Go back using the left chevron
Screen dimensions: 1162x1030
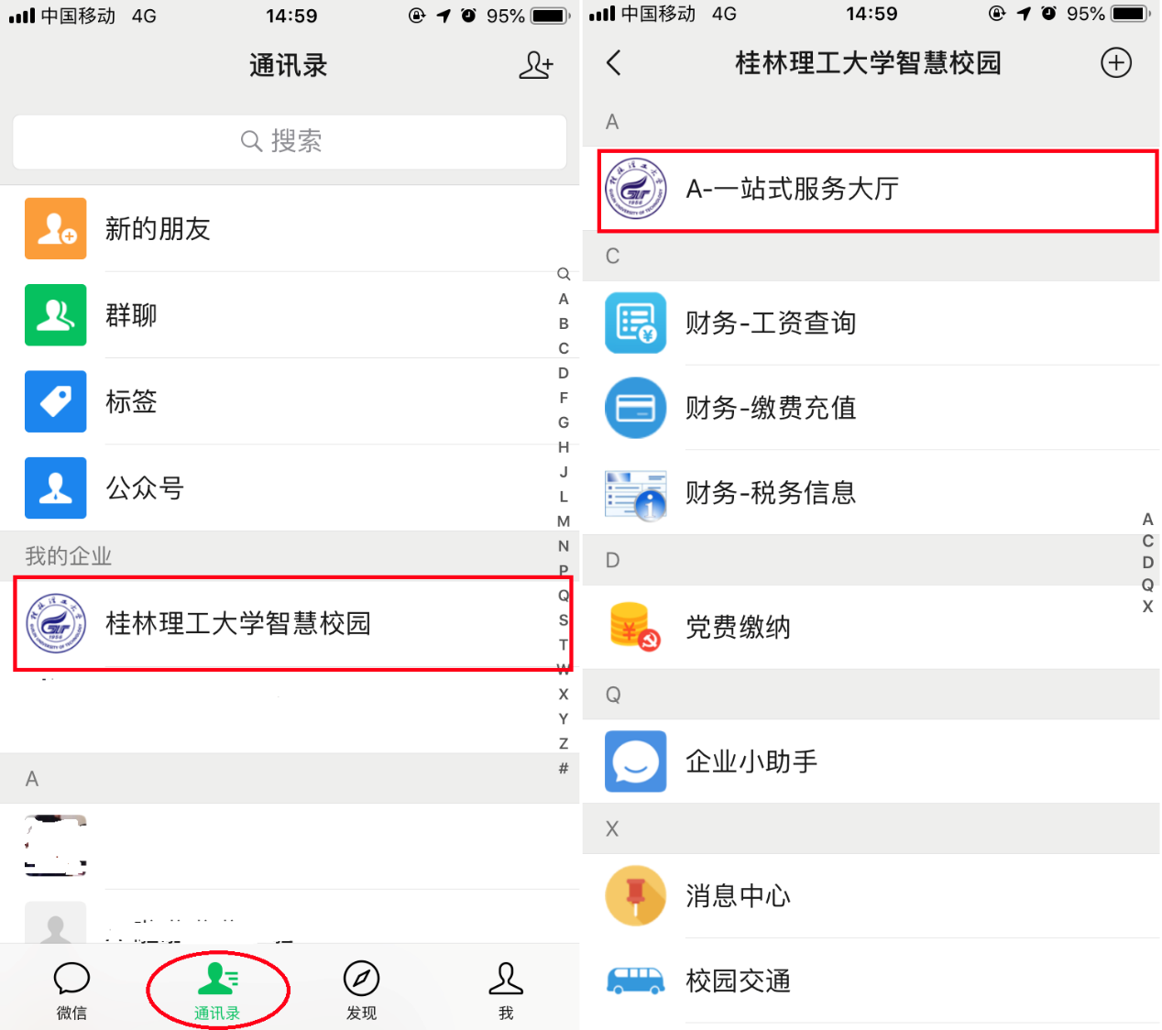click(x=614, y=63)
